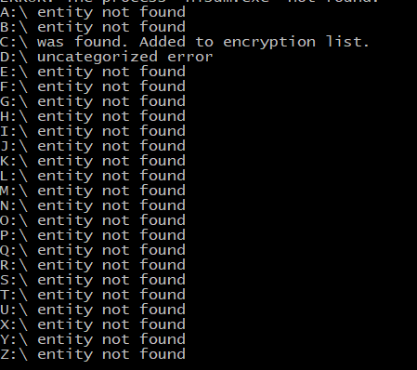The image size is (417, 370).
Task: Click the word "uncategorized" in the D:\ line
Action: (98, 58)
